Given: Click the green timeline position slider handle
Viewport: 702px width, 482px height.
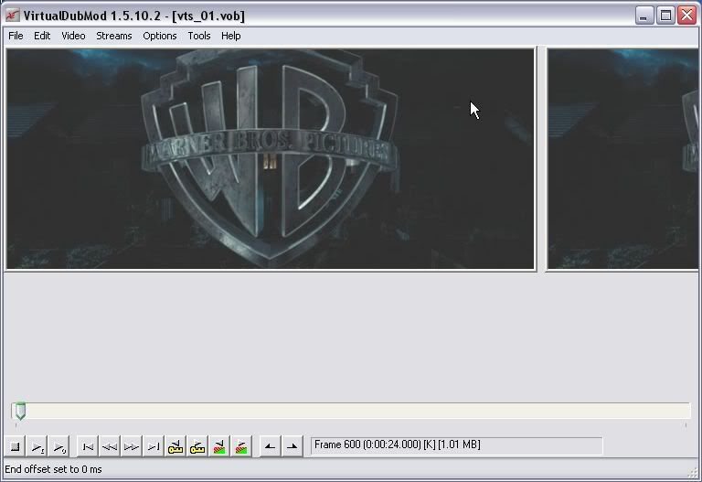Looking at the screenshot, I should click(20, 412).
